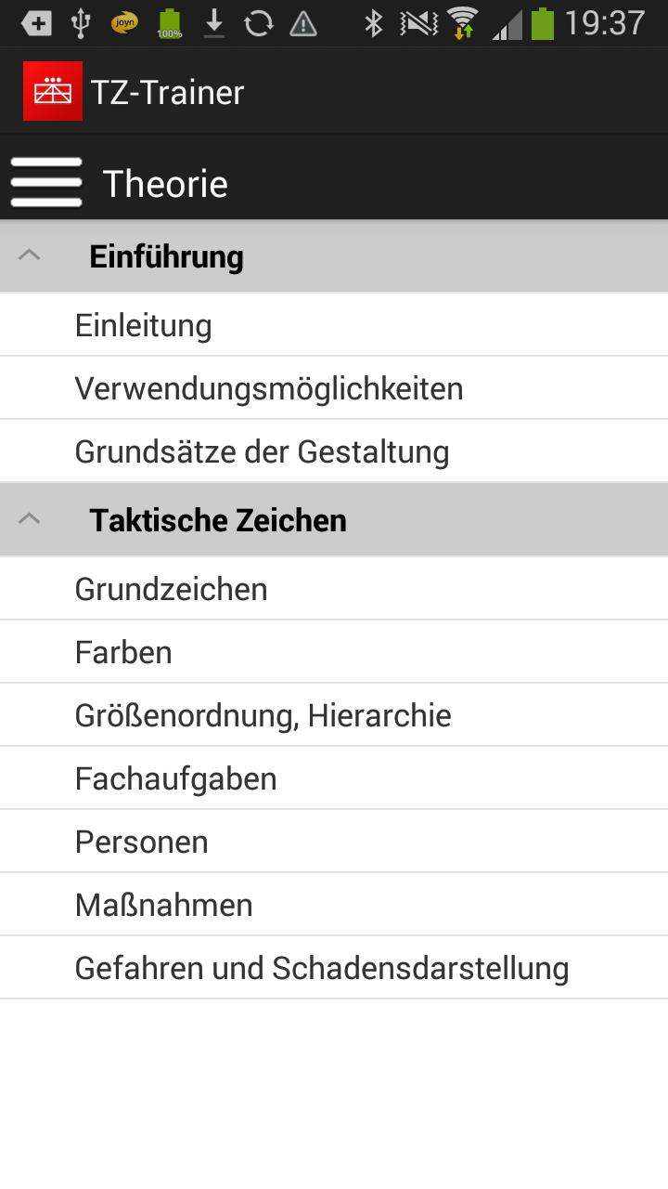Tap the joyn notification icon
This screenshot has width=668, height=1189.
(125, 20)
